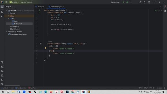Open the 4 spaces indent settings
Screen dimensions: 167x94
coord(158,88)
